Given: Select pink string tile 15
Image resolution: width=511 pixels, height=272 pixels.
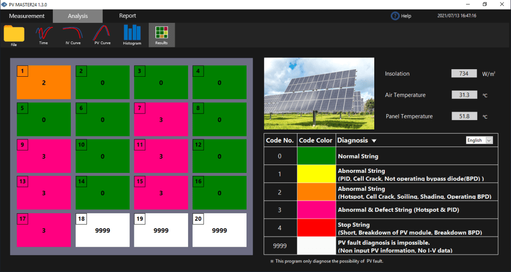Looking at the screenshot, I should click(x=161, y=193).
